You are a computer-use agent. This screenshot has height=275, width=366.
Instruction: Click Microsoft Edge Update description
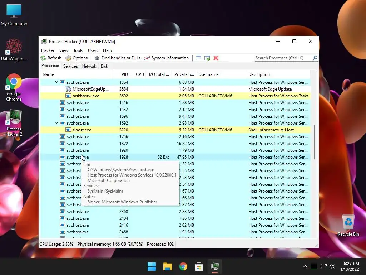pos(270,89)
